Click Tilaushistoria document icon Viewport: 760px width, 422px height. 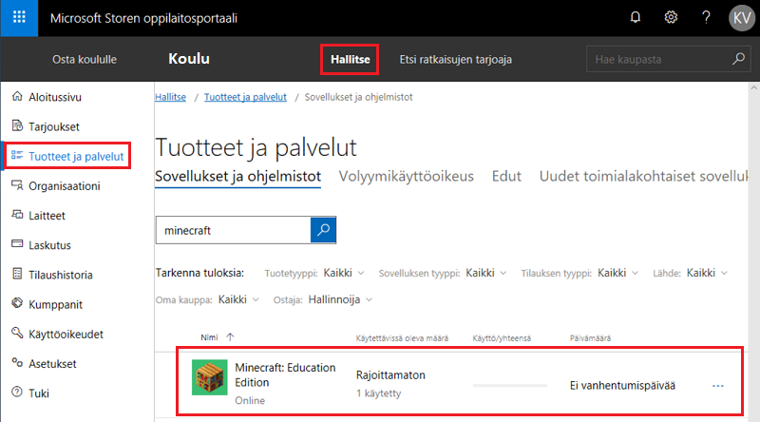(x=17, y=274)
